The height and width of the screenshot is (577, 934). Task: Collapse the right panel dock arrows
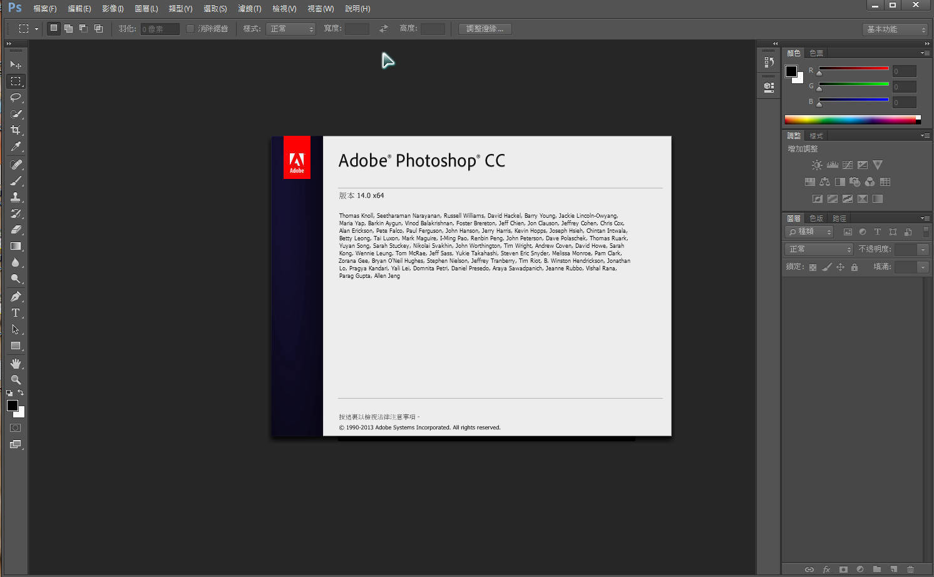pos(927,44)
